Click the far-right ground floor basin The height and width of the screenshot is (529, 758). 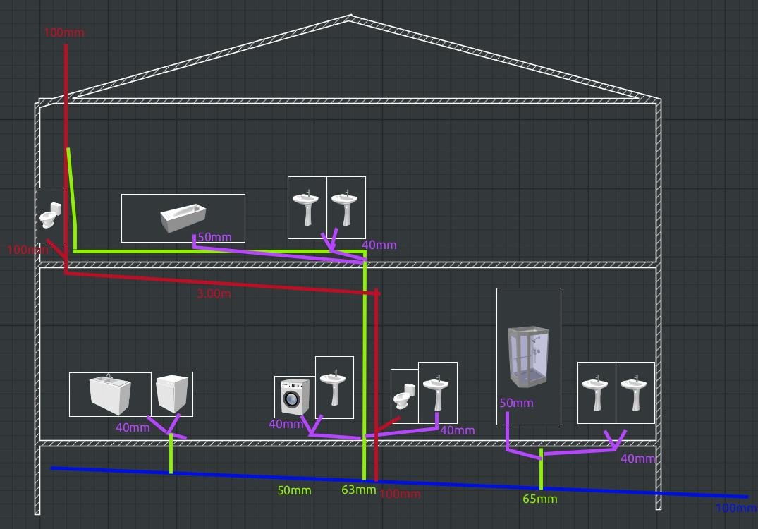[635, 392]
